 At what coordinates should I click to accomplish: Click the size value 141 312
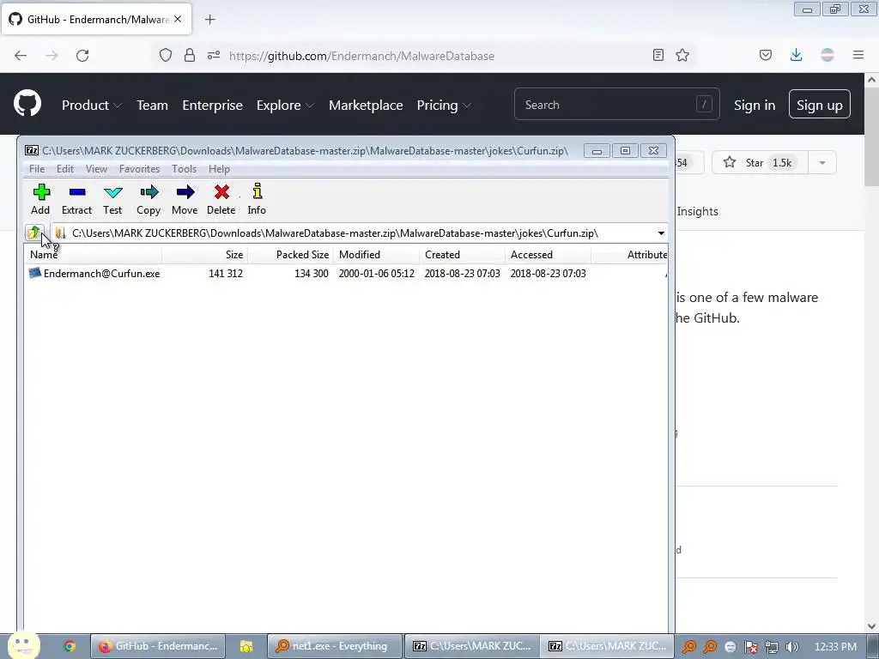point(226,274)
